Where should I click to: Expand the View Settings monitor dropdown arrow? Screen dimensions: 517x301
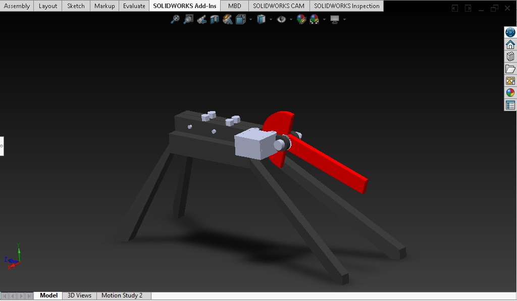[x=344, y=20]
